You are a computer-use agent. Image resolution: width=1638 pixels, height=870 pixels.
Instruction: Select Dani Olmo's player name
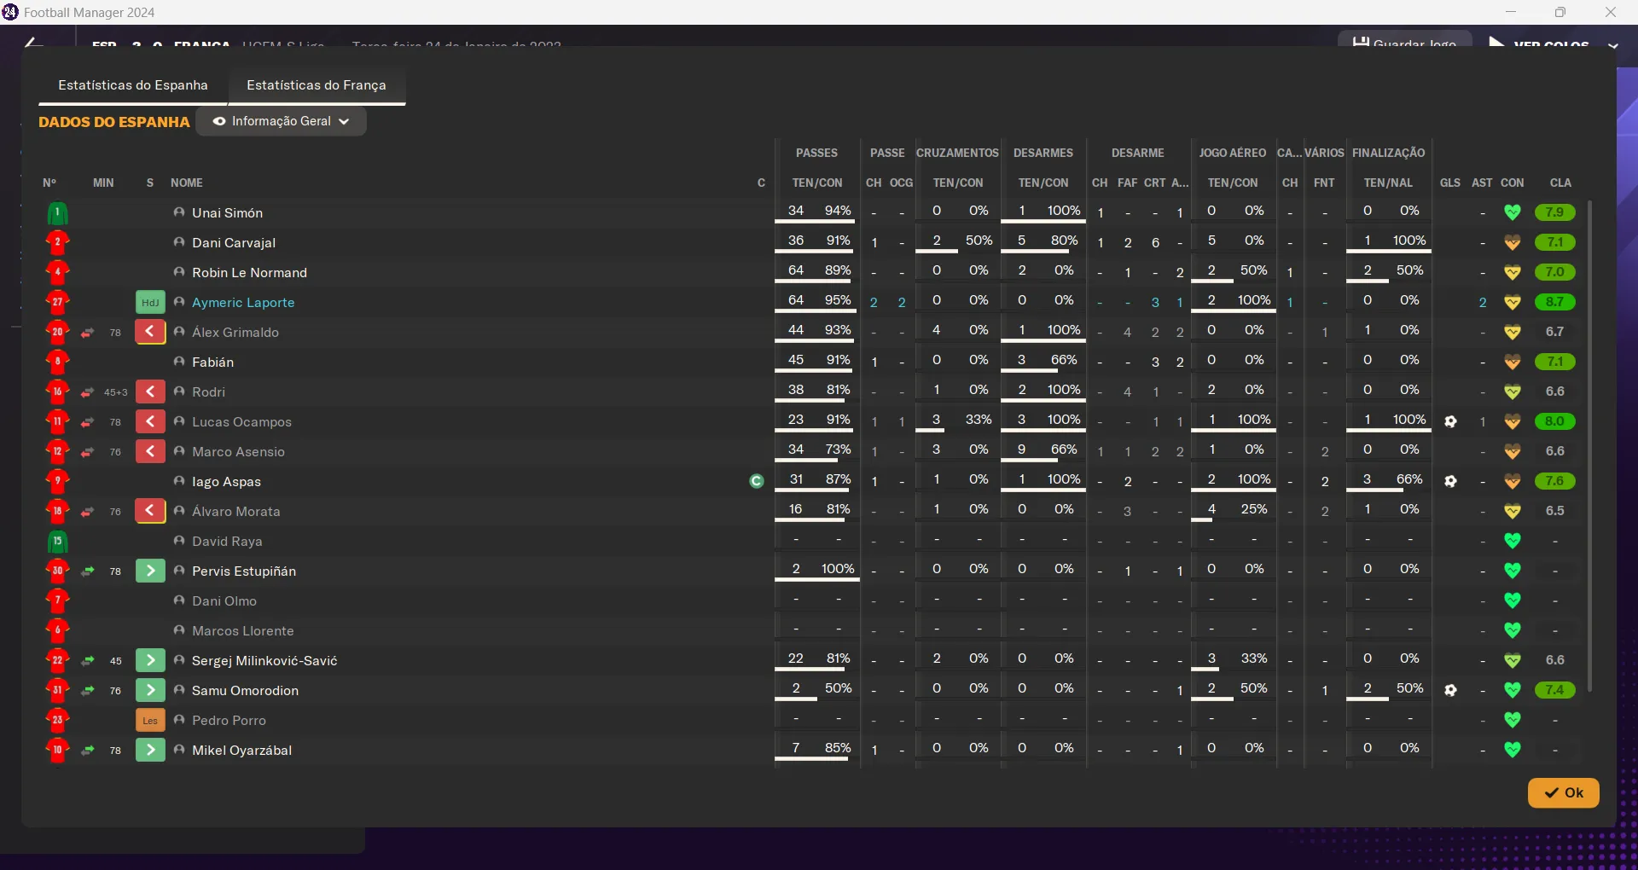coord(224,600)
